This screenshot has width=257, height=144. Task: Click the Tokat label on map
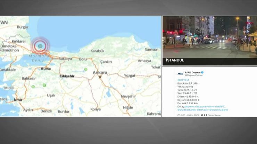coord(156,67)
